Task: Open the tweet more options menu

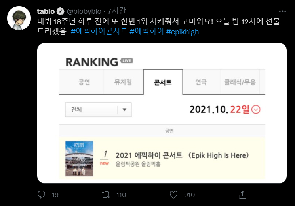Action: click(282, 11)
